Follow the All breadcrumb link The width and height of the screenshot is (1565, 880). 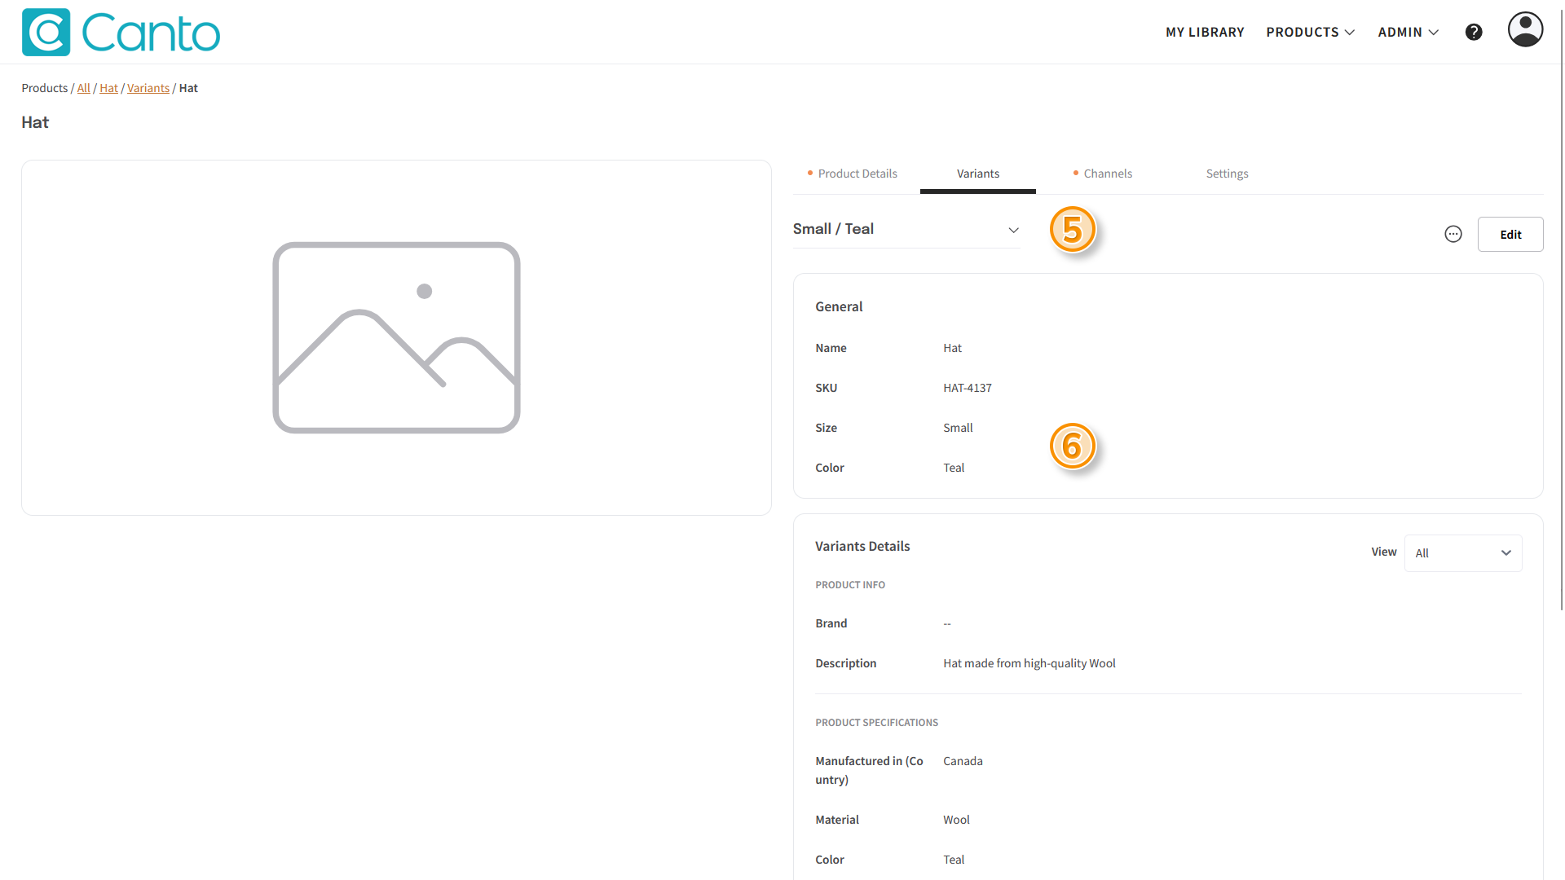(x=84, y=88)
